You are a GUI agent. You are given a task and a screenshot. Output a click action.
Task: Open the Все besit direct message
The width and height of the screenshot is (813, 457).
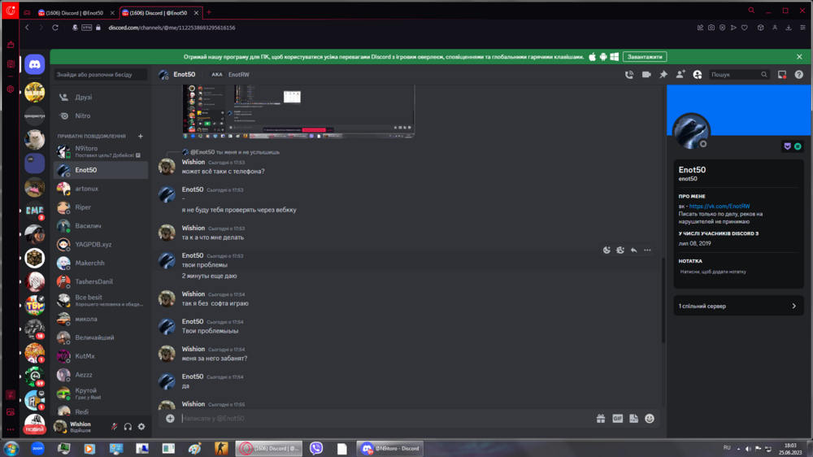pyautogui.click(x=101, y=300)
